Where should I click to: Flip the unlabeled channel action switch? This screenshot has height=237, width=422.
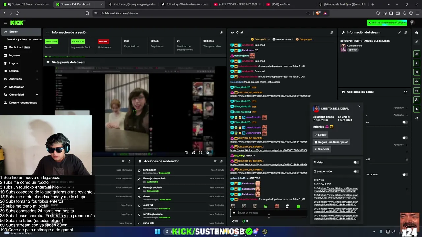[x=405, y=138]
